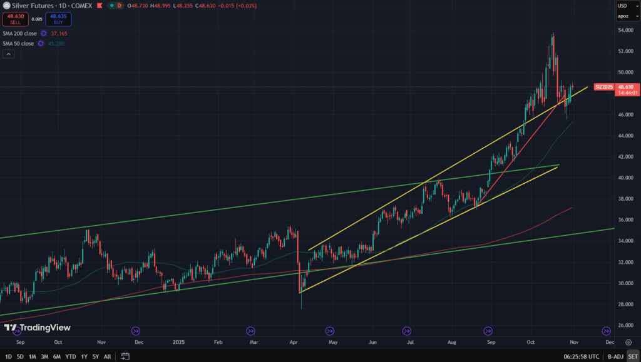
Task: Click the roll marker icon near September 2025
Action: click(x=487, y=331)
